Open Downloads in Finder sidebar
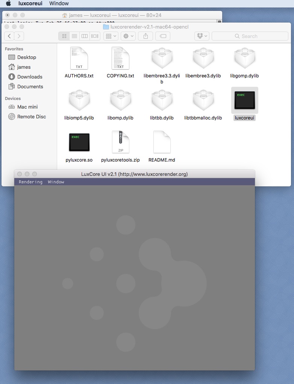This screenshot has height=384, width=294. 29,77
